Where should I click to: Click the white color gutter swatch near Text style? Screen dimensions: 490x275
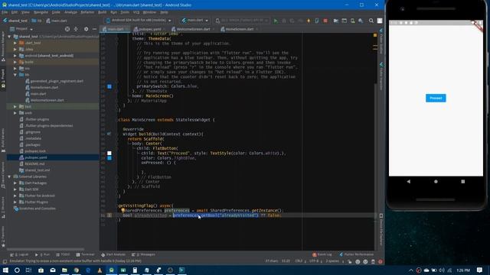[x=109, y=153]
